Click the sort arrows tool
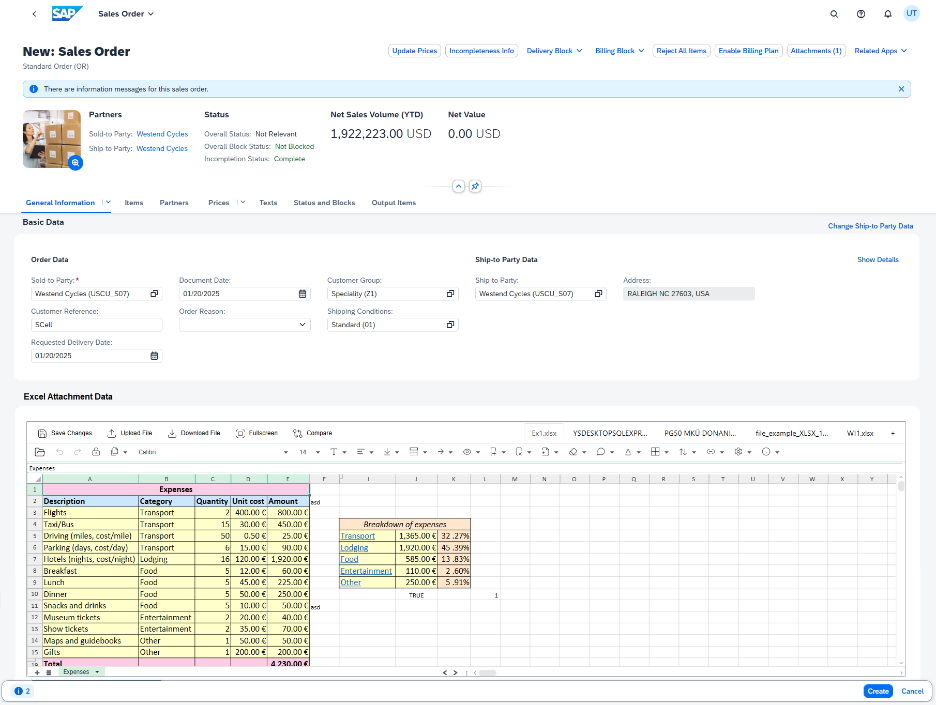The image size is (936, 705). (683, 452)
